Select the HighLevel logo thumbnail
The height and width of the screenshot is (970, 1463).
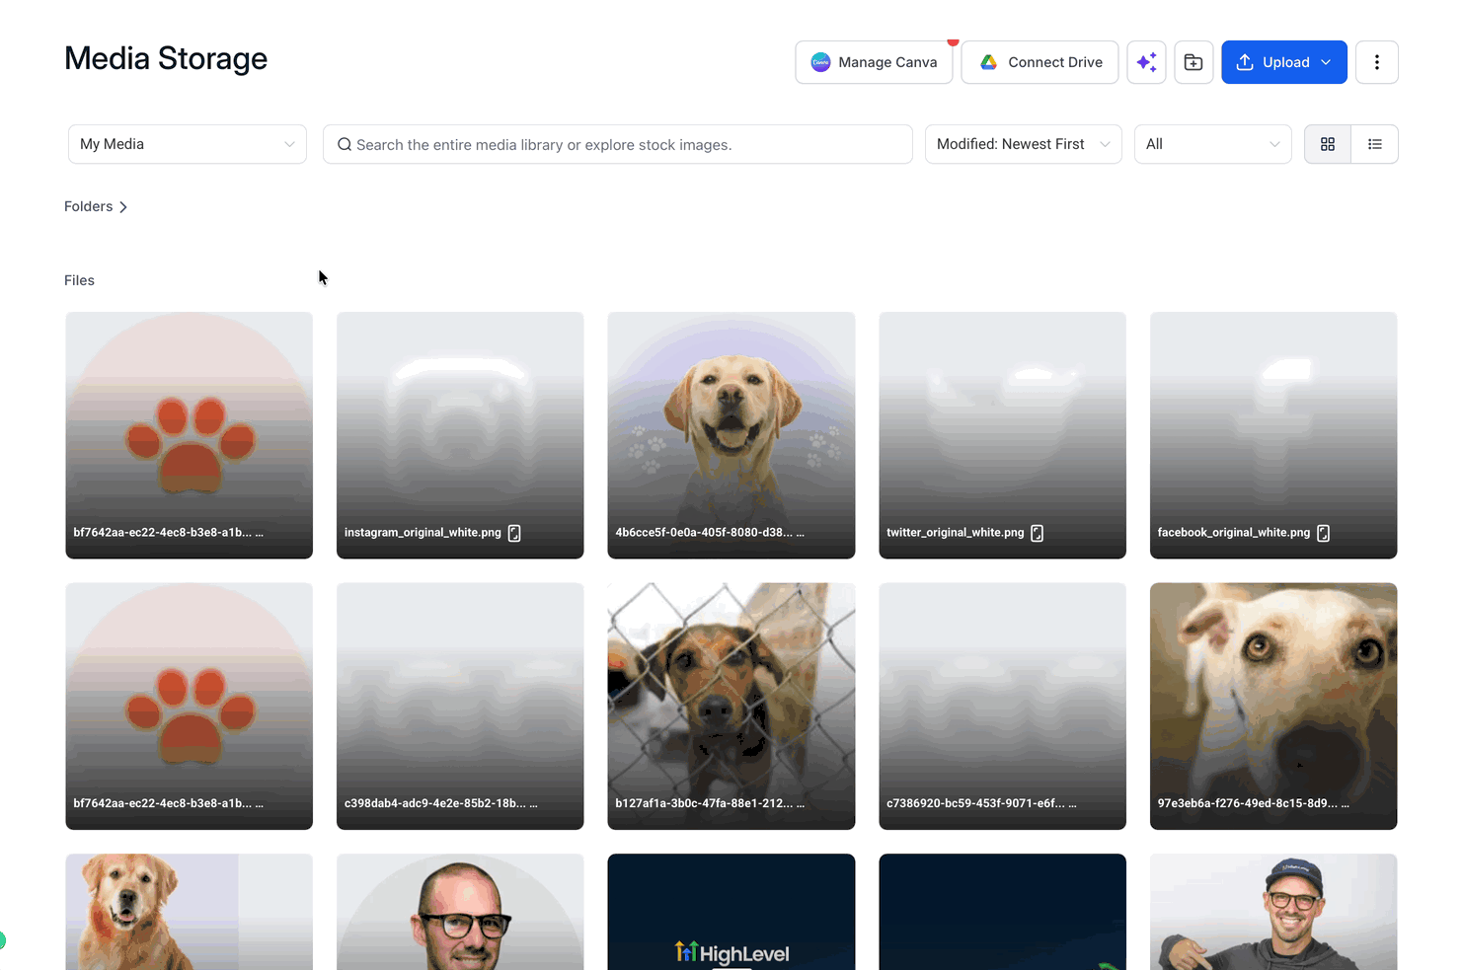731,912
